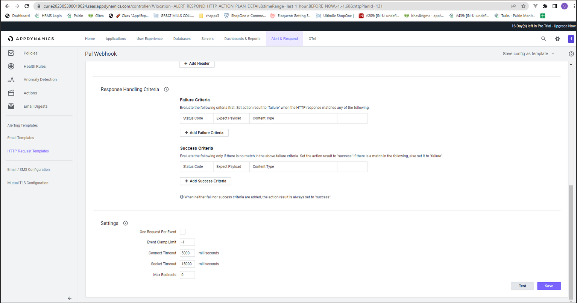The height and width of the screenshot is (303, 577).
Task: Click the Actions clapperboard icon
Action: coord(11,93)
